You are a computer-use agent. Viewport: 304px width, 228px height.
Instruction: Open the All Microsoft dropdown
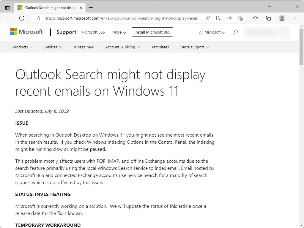212,32
